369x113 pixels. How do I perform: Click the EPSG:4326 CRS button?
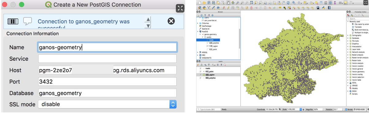click(359, 109)
